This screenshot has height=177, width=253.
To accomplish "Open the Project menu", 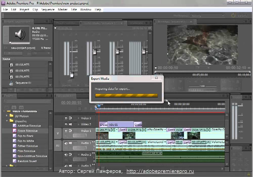I will (24, 10).
